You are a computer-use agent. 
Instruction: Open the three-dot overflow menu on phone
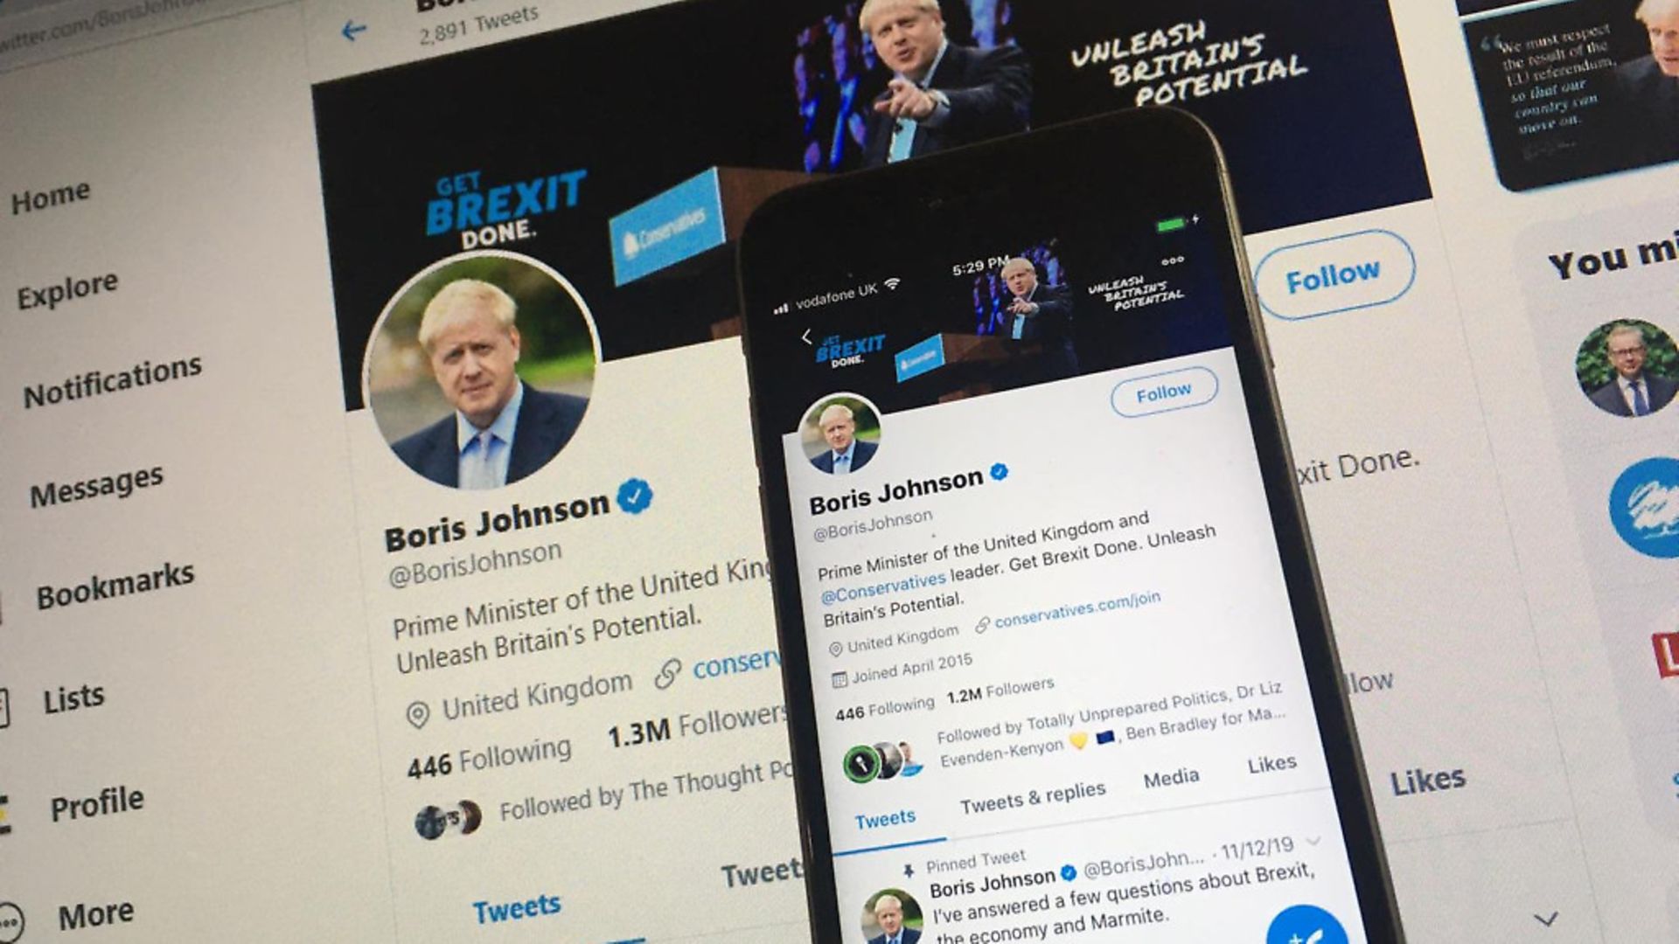[1173, 260]
